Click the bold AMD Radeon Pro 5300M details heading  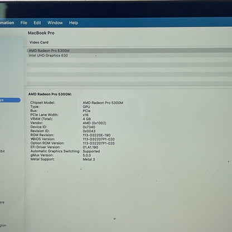[x=50, y=94]
